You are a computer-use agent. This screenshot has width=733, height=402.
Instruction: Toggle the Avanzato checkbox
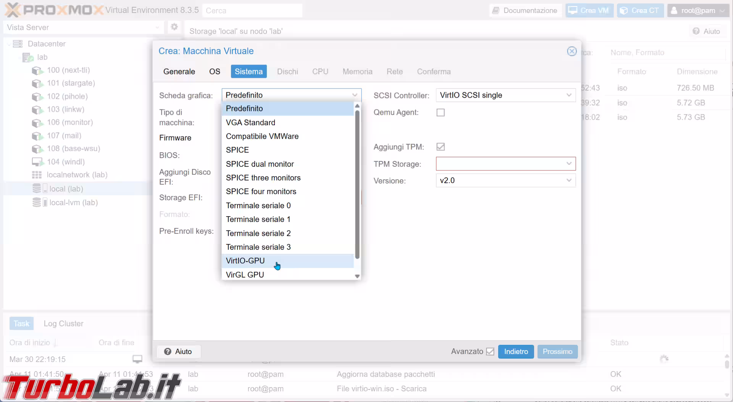pyautogui.click(x=490, y=351)
